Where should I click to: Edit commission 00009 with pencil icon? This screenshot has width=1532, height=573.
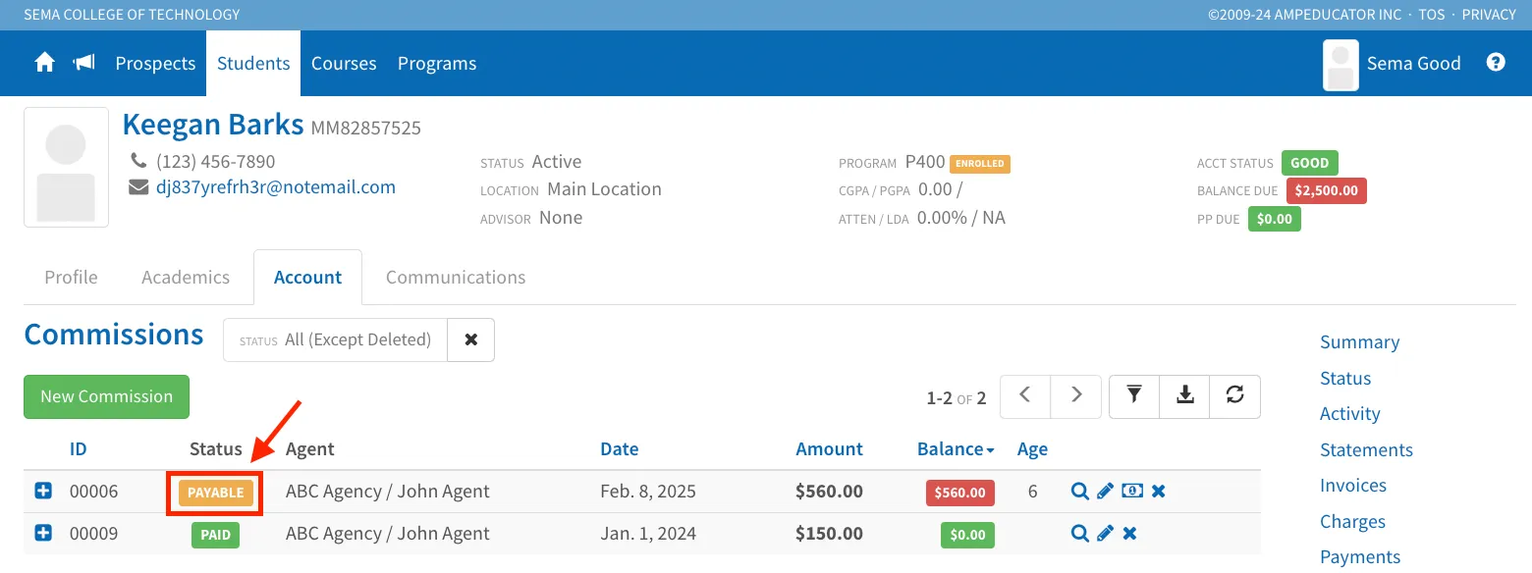pos(1106,534)
